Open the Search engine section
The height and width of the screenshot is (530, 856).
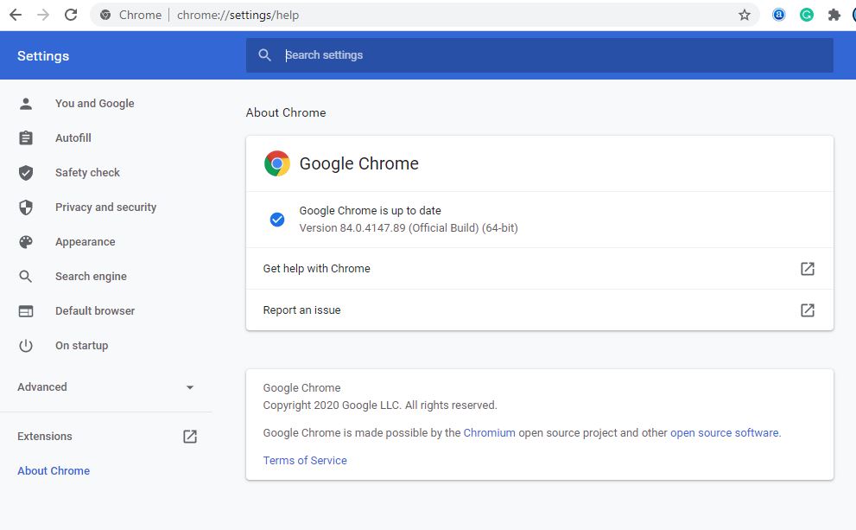[91, 277]
